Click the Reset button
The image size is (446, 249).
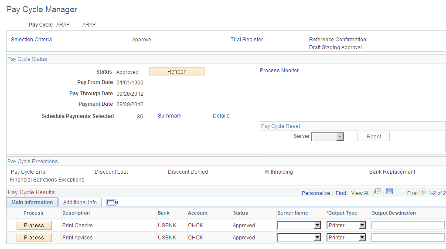[374, 137]
